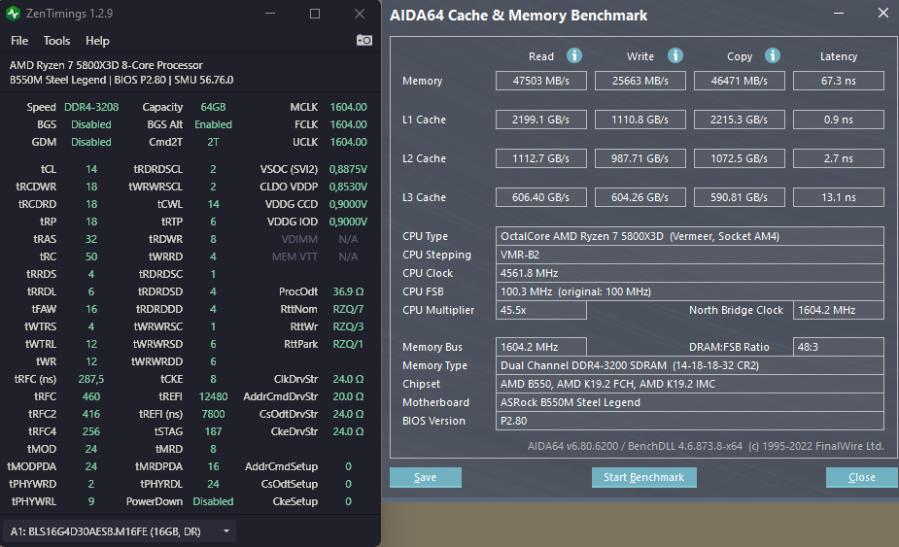Viewport: 899px width, 547px height.
Task: Click the CPU Stepping VMR-B2 field
Action: click(690, 255)
